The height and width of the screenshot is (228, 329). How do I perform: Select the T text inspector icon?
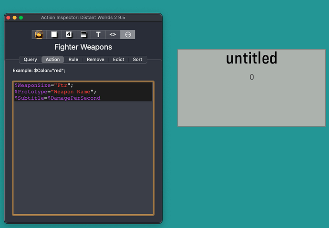pyautogui.click(x=98, y=34)
